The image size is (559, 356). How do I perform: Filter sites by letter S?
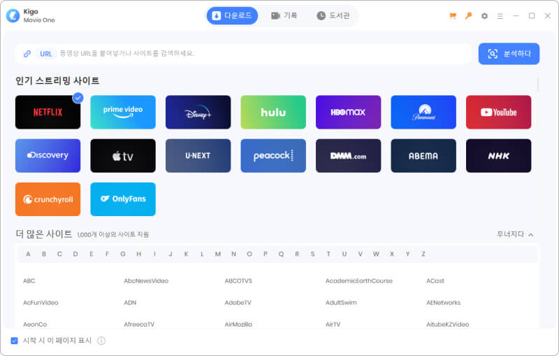[x=312, y=254]
